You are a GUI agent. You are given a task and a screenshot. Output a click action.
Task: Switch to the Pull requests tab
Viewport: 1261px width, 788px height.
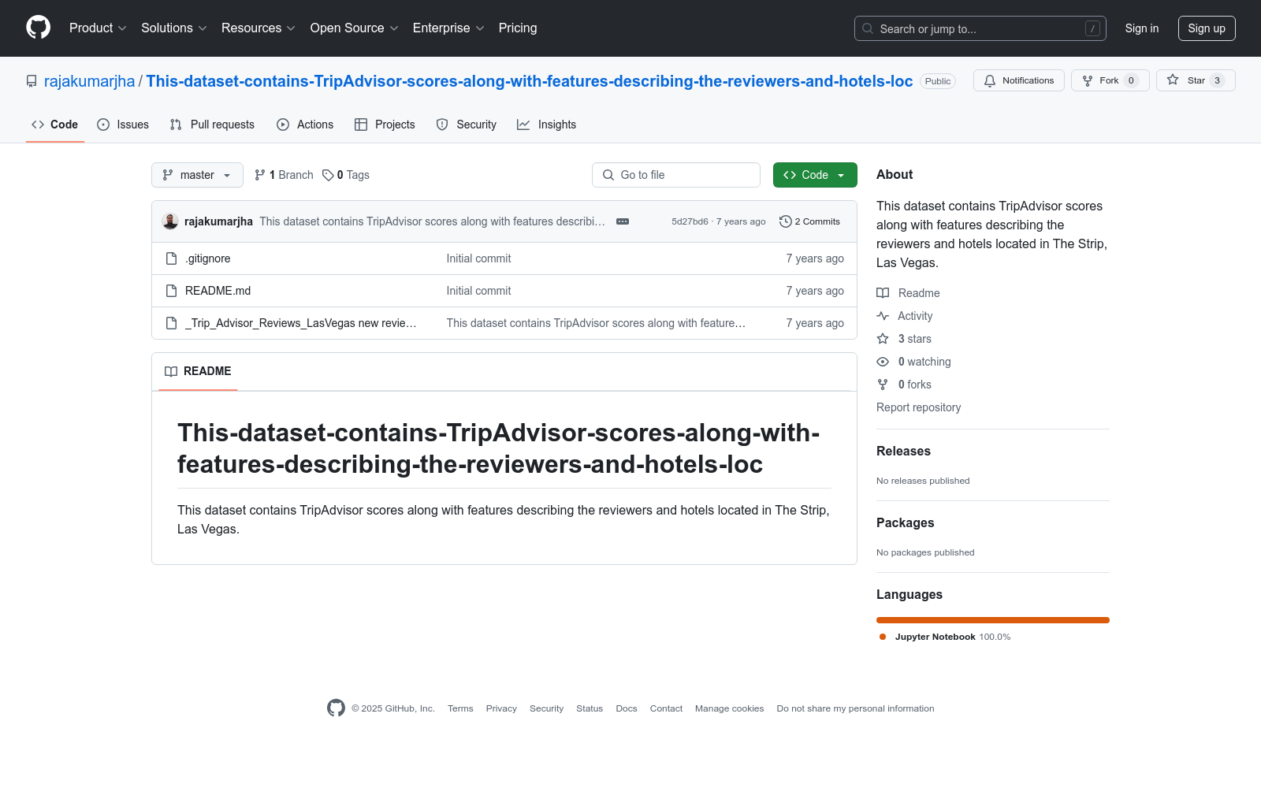[x=212, y=125]
